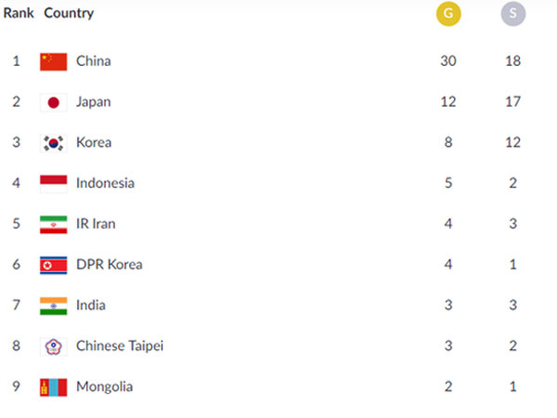
Task: Click China's gold count of 30
Action: click(x=448, y=60)
